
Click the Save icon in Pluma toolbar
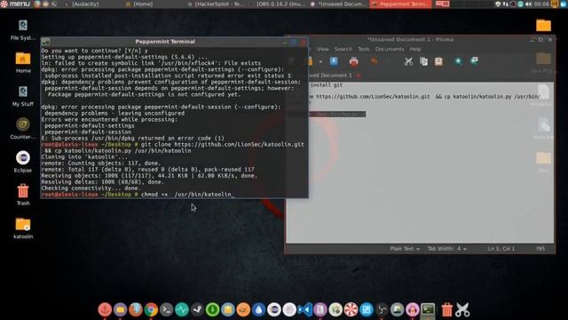click(334, 61)
